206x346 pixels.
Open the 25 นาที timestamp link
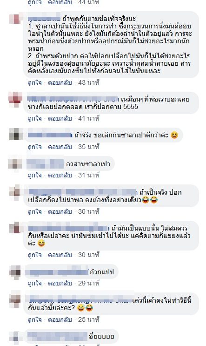89,319
